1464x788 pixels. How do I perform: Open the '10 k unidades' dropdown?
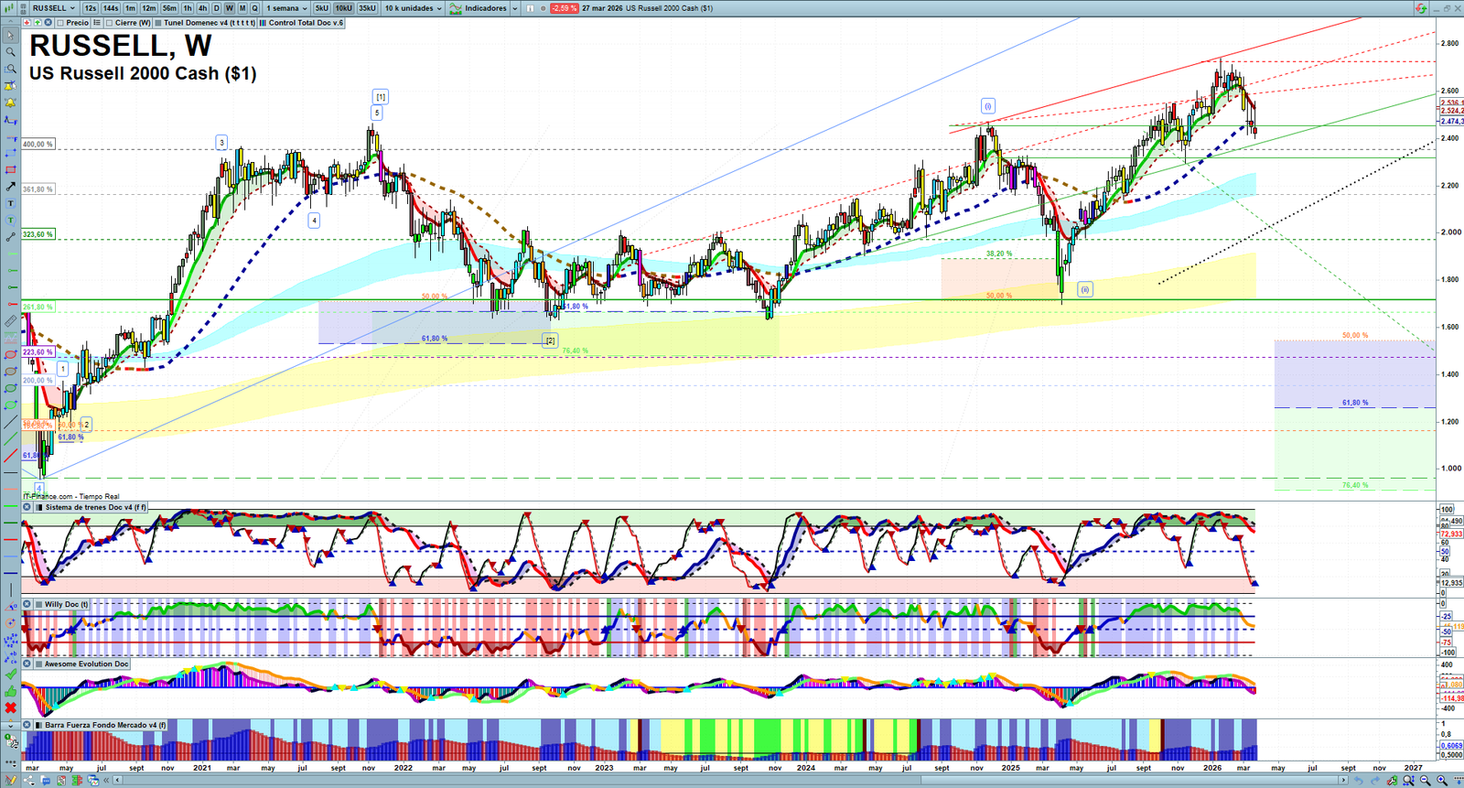pyautogui.click(x=413, y=8)
